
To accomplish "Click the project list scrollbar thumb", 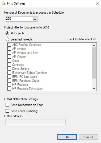I will (x=94, y=63).
